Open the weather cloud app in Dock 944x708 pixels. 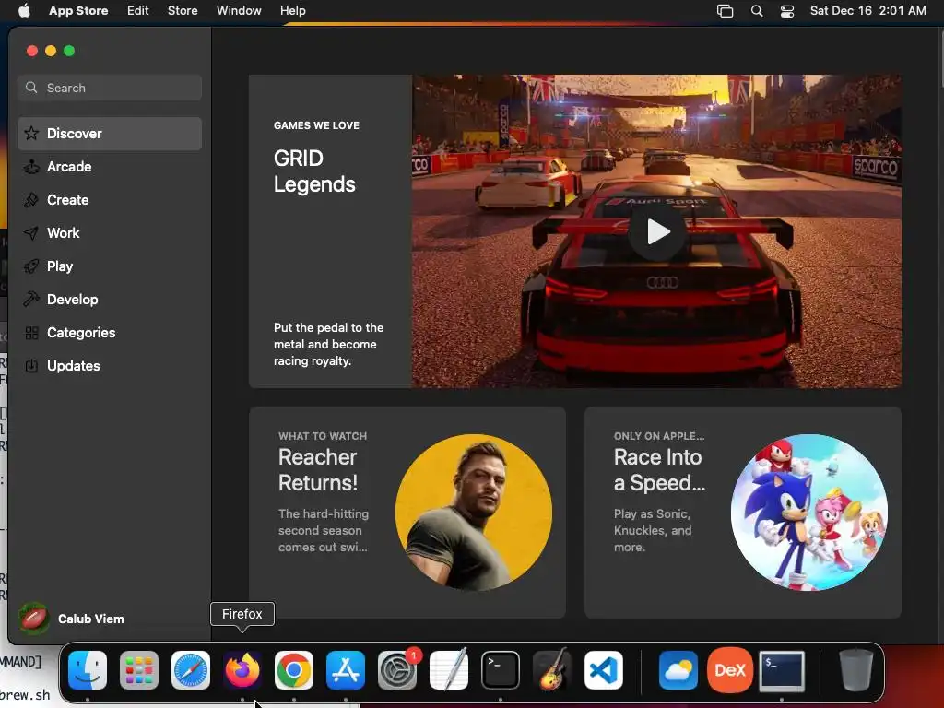[x=678, y=670]
